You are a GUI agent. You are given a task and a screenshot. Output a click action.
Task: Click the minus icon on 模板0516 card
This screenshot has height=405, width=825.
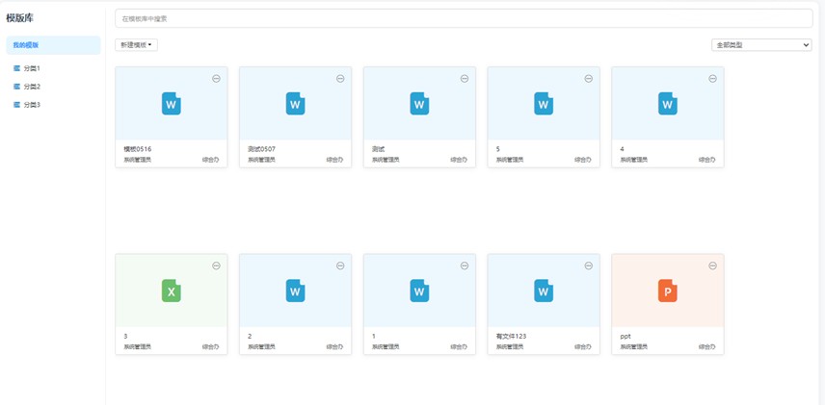[216, 79]
